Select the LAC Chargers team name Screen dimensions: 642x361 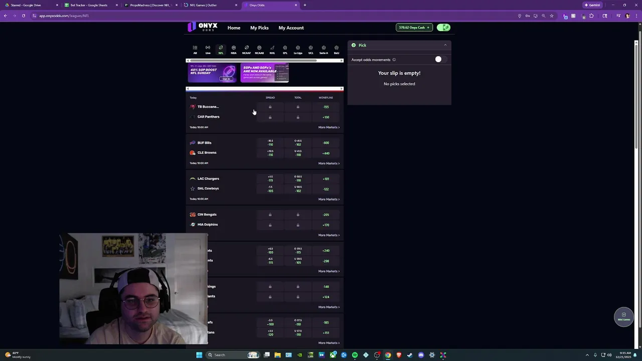208,178
